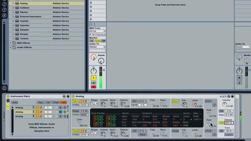
Task: Toggle the Vib vibrato button
Action: [x=221, y=111]
